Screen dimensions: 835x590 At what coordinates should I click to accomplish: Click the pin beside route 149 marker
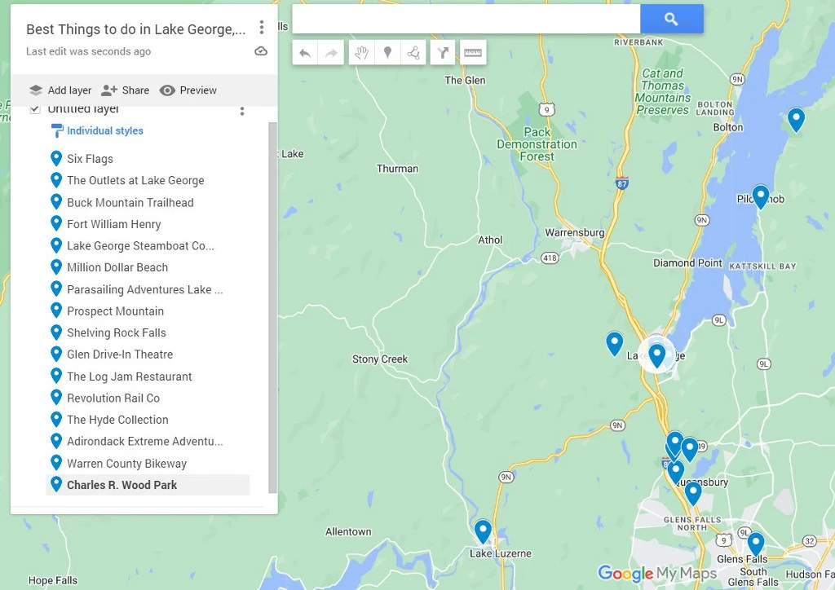point(690,449)
